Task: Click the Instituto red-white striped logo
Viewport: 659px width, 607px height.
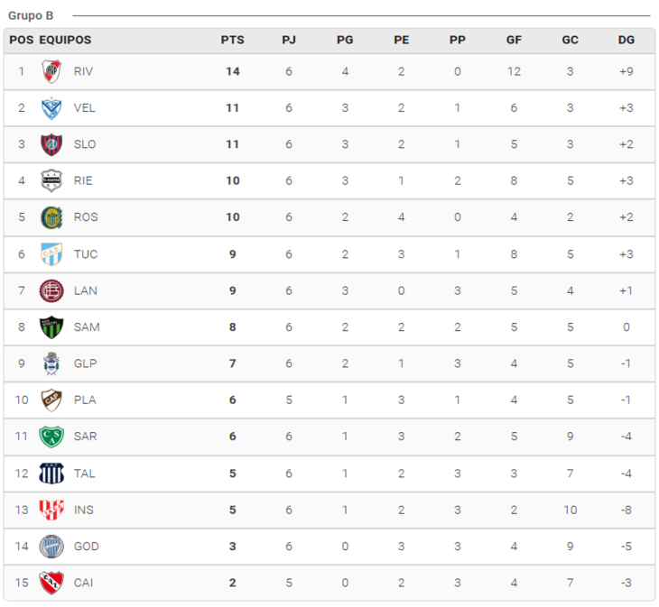Action: 51,510
